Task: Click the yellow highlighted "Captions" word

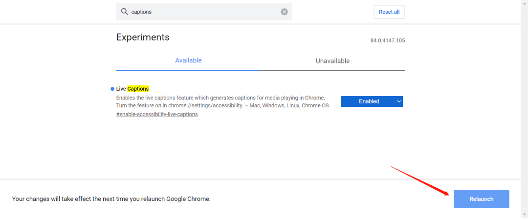Action: pyautogui.click(x=138, y=89)
